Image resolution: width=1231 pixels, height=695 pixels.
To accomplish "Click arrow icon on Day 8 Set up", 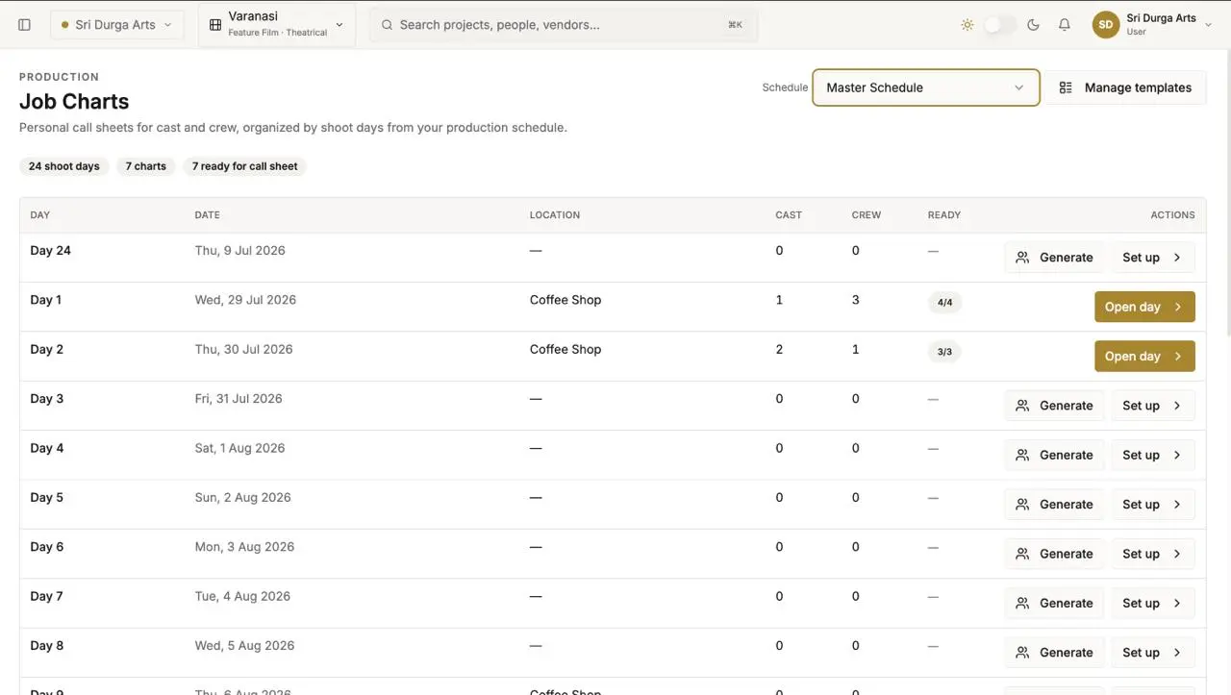I will (1177, 653).
